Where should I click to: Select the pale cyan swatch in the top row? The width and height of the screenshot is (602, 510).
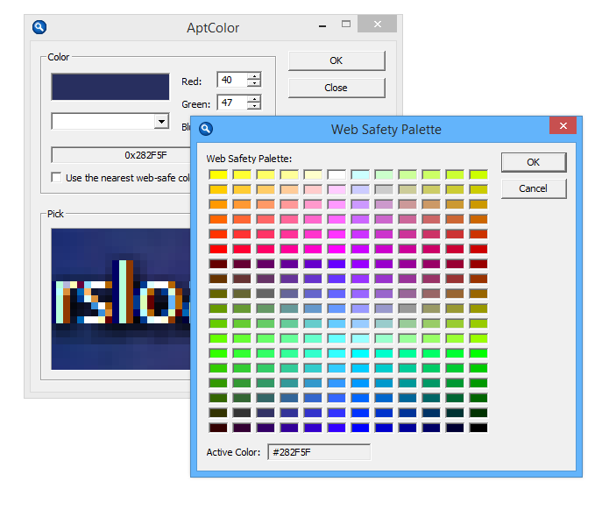click(x=360, y=174)
